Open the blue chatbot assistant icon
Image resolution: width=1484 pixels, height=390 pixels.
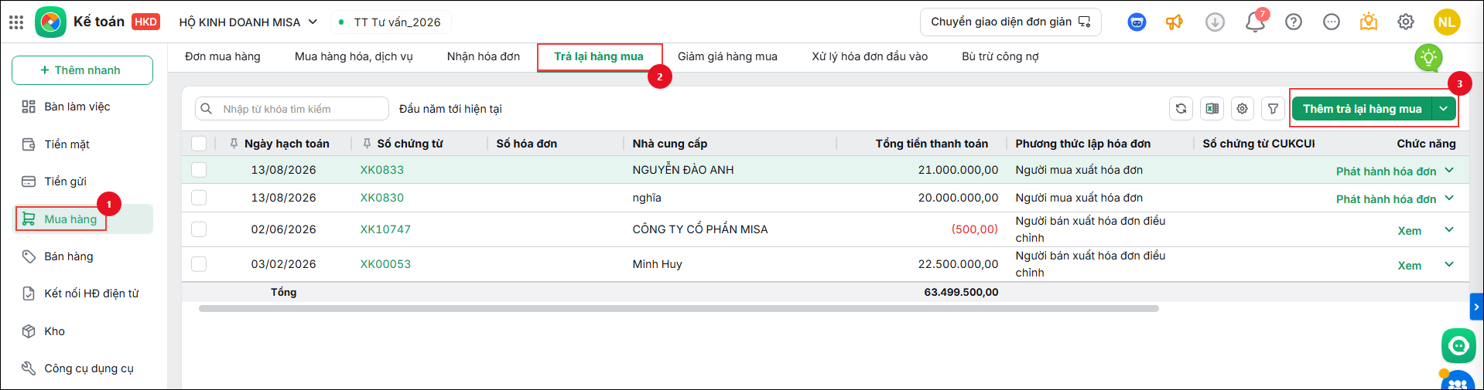(1137, 22)
